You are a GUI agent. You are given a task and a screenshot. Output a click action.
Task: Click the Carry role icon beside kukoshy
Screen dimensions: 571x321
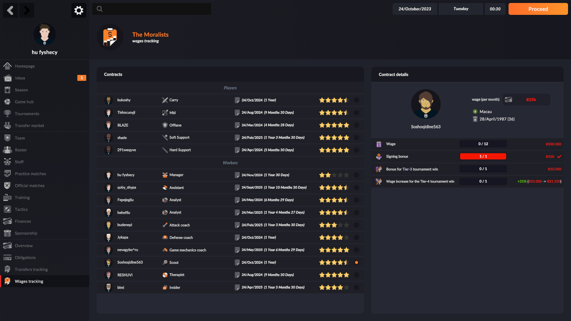point(165,100)
